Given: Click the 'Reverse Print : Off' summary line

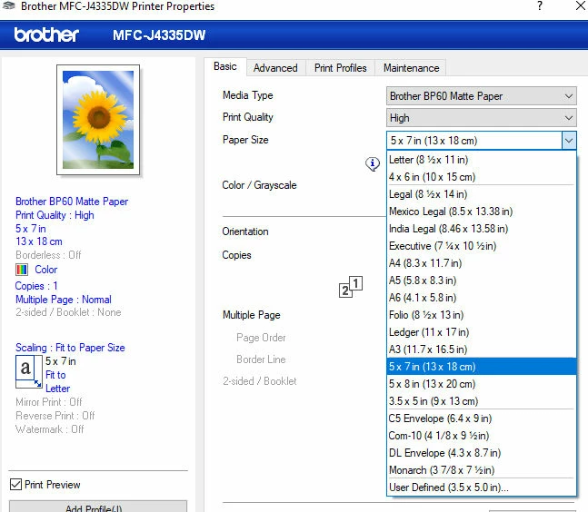Looking at the screenshot, I should 55,416.
